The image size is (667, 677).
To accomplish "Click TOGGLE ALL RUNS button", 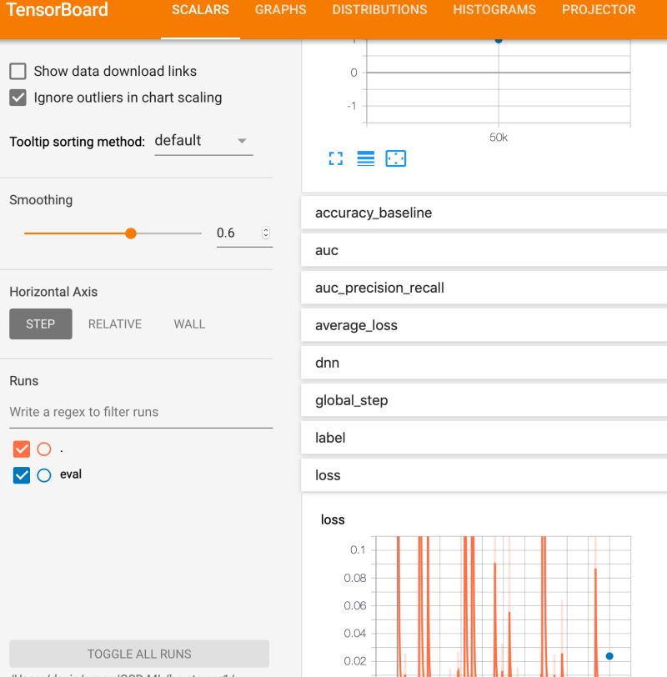I will tap(139, 654).
